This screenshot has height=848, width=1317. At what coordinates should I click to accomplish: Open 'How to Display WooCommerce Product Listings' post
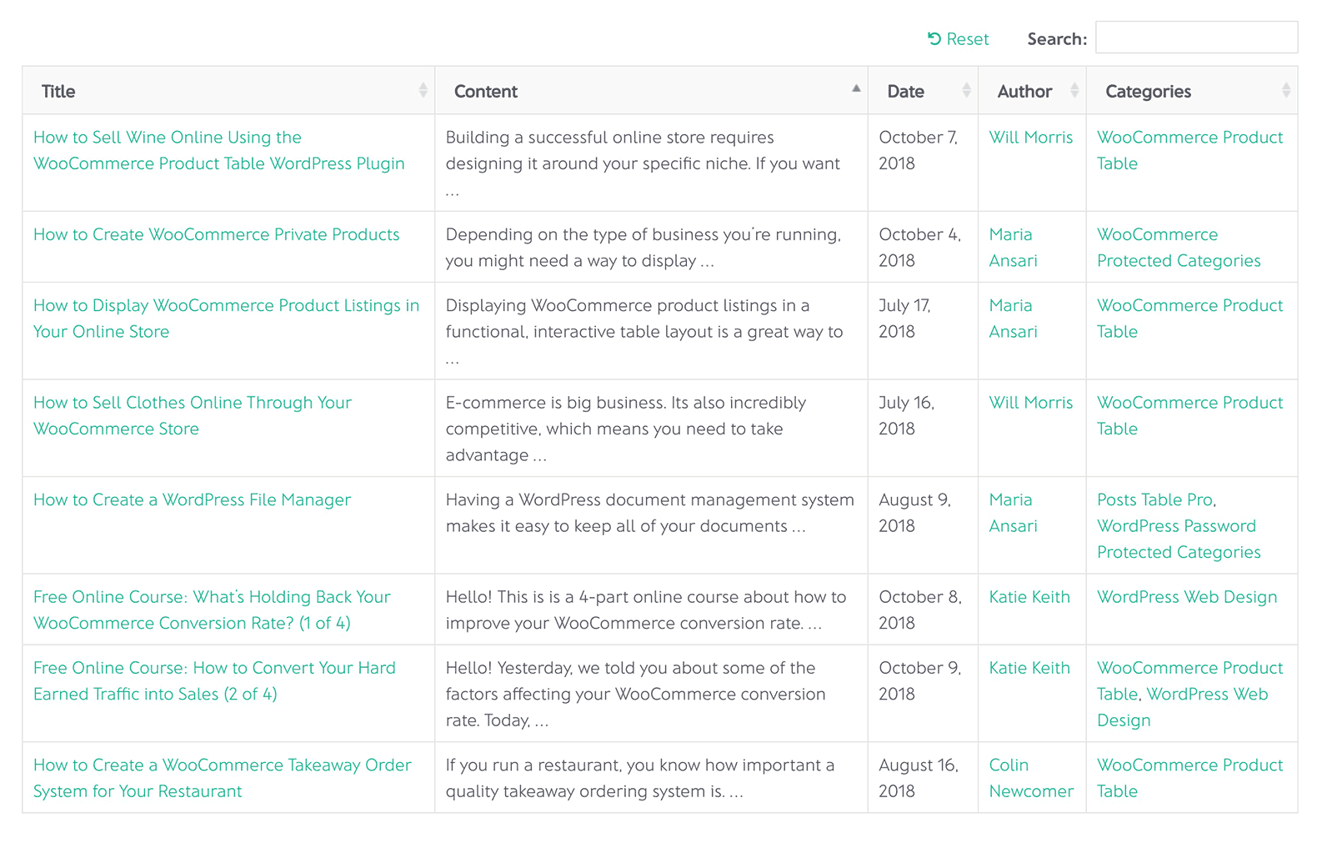(x=227, y=319)
